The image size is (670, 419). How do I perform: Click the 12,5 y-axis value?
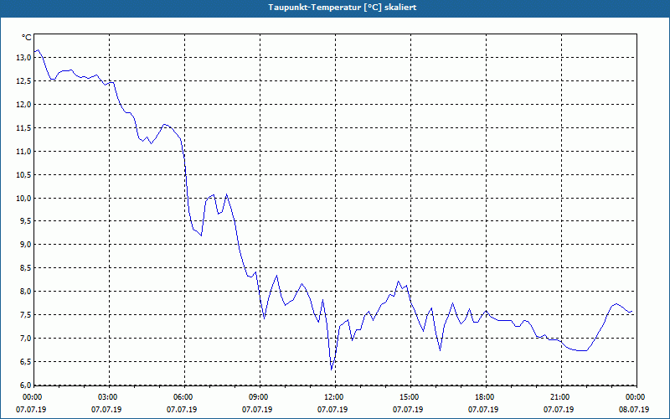click(x=23, y=81)
